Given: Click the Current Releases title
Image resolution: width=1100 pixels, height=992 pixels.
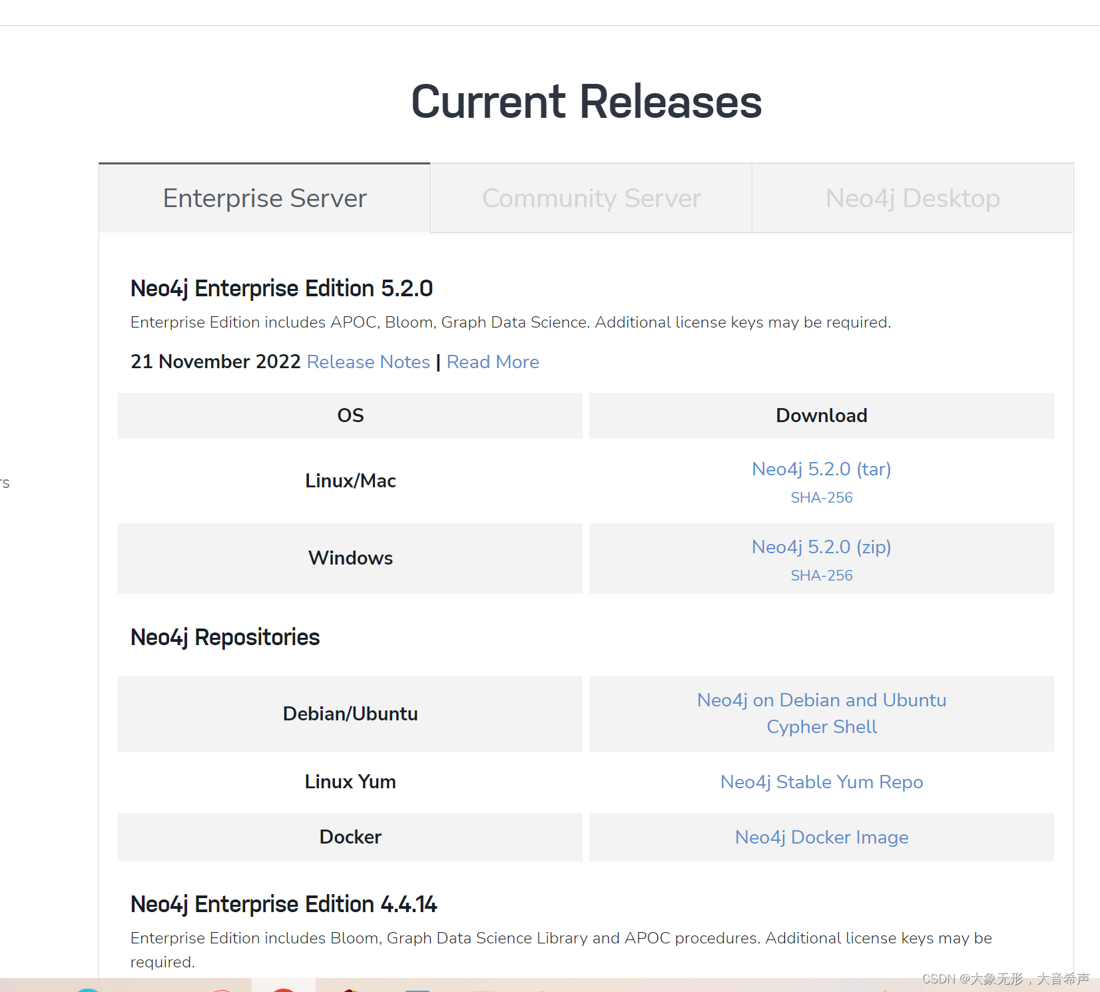Looking at the screenshot, I should pos(587,102).
